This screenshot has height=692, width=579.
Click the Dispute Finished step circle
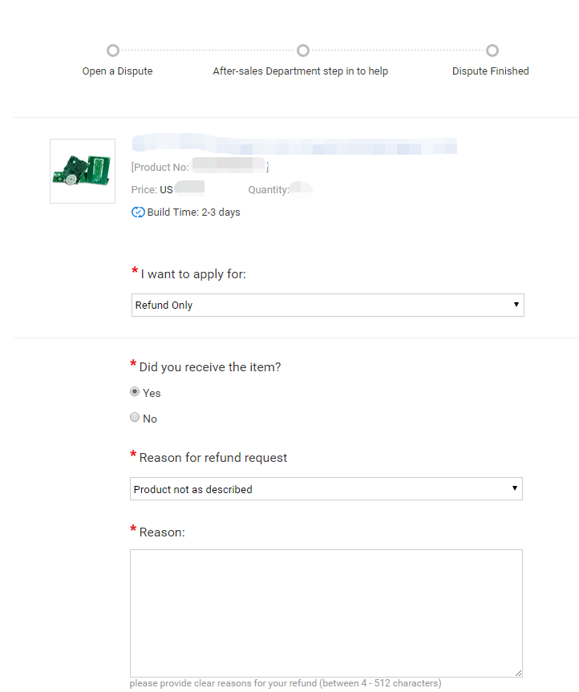click(x=492, y=51)
